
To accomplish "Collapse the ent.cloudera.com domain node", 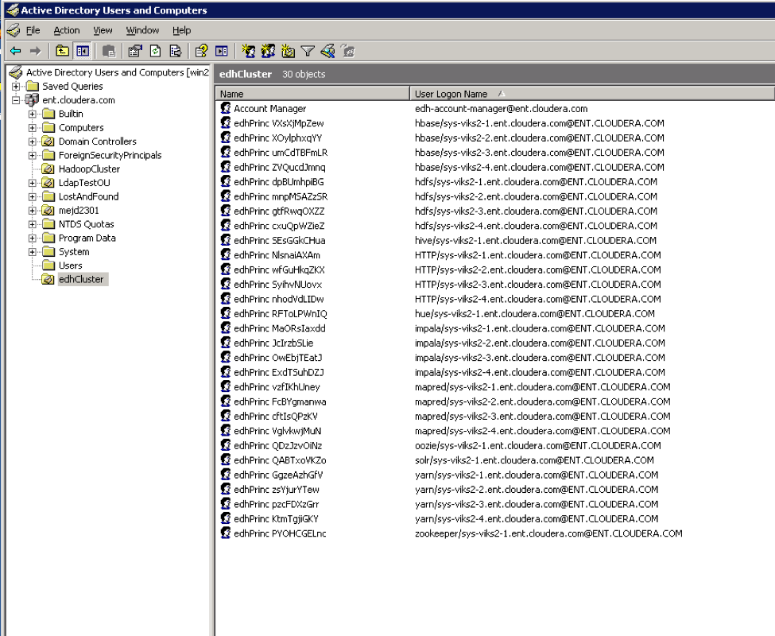I will [x=16, y=100].
